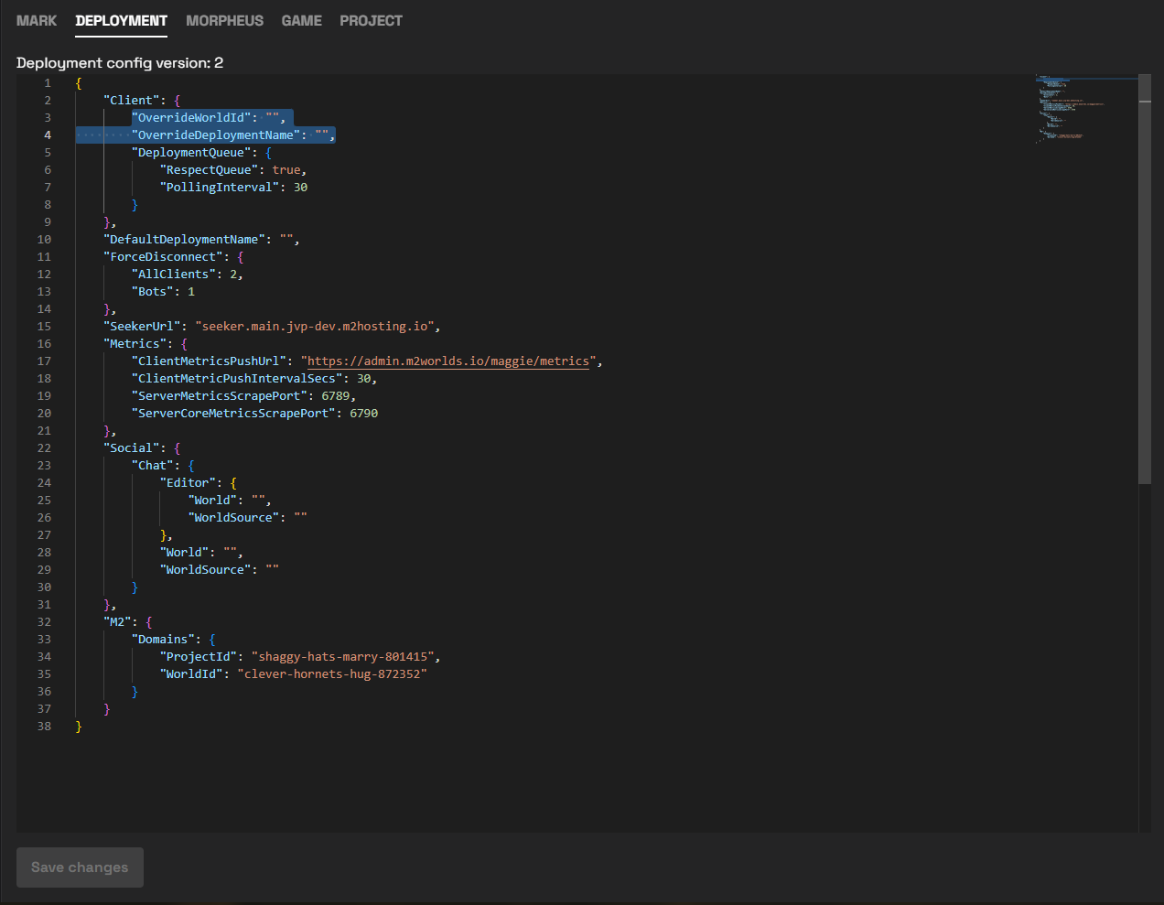The height and width of the screenshot is (905, 1164).
Task: Open the PROJECT tab
Action: pos(371,20)
